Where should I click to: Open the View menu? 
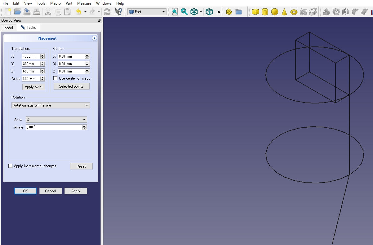[28, 3]
